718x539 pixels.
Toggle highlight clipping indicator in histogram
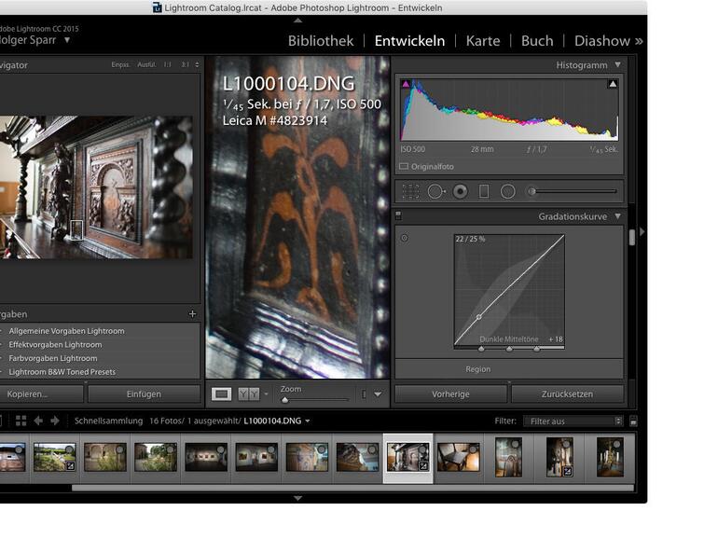point(613,84)
